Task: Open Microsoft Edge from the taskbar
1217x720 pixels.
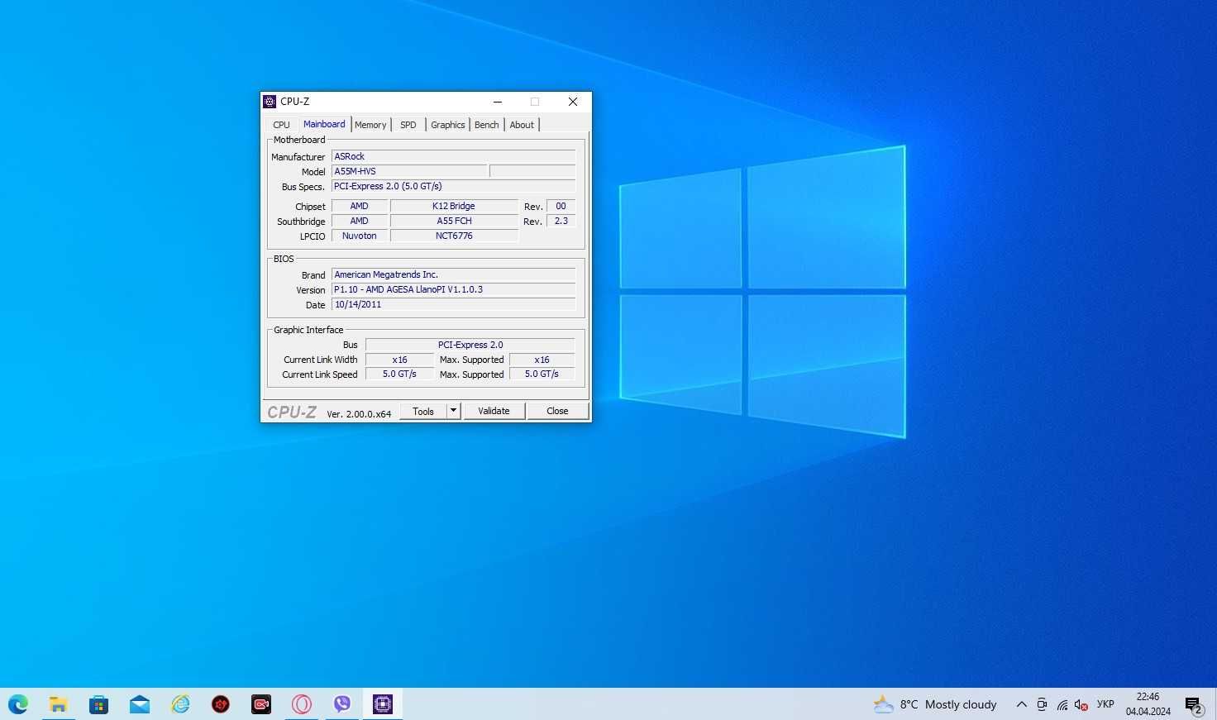Action: click(18, 704)
